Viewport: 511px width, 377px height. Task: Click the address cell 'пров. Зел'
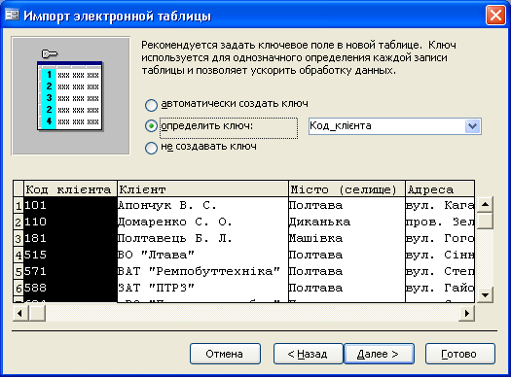point(440,222)
